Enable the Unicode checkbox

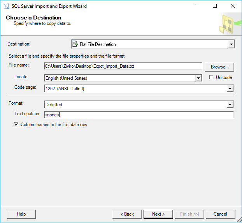tap(211, 77)
